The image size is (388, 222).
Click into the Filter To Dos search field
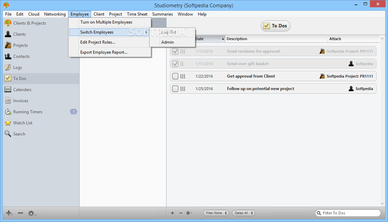click(348, 213)
